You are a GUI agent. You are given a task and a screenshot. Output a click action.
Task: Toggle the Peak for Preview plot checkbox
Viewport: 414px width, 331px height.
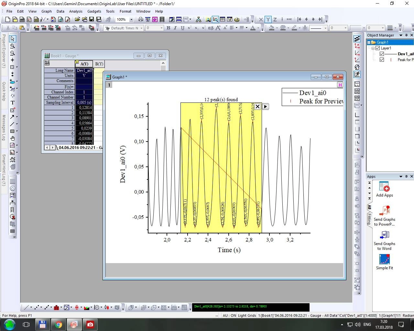coord(382,60)
